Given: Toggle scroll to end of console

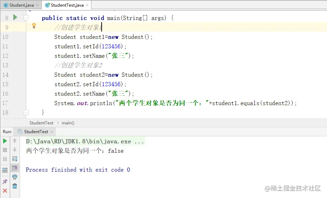Looking at the screenshot, I should [x=15, y=168].
